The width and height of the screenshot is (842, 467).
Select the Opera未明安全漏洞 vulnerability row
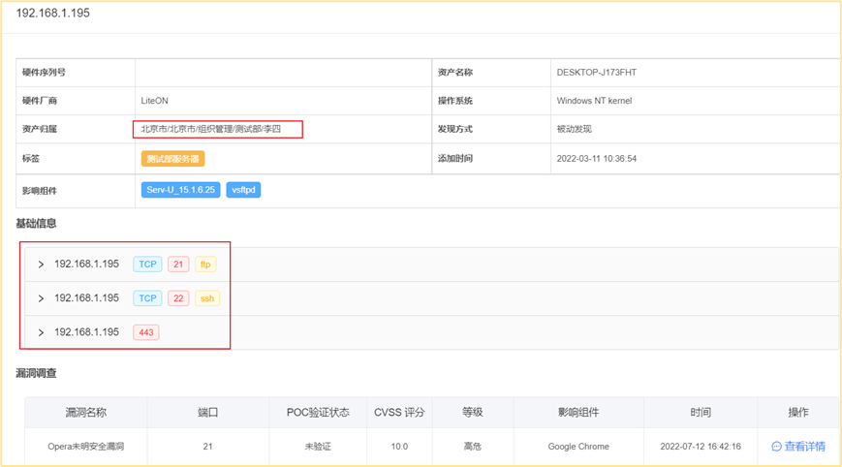pos(86,447)
